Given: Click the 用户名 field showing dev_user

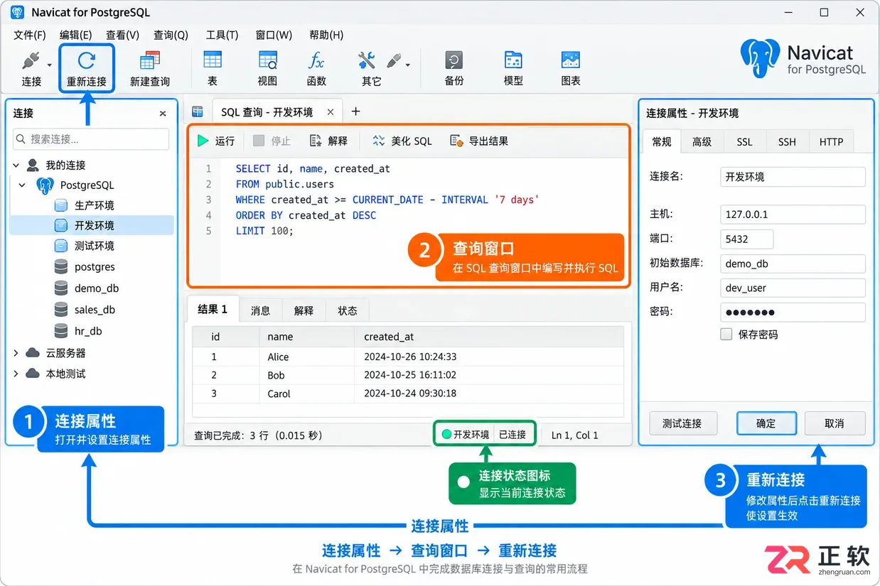Looking at the screenshot, I should (793, 288).
